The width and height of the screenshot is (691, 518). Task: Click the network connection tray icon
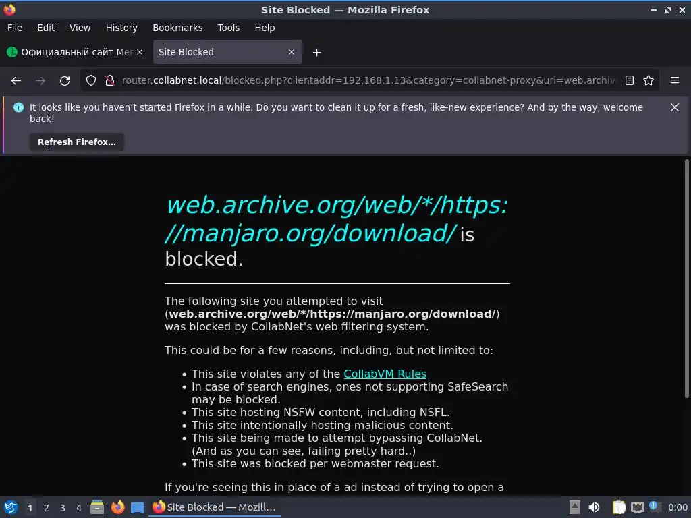pos(637,507)
